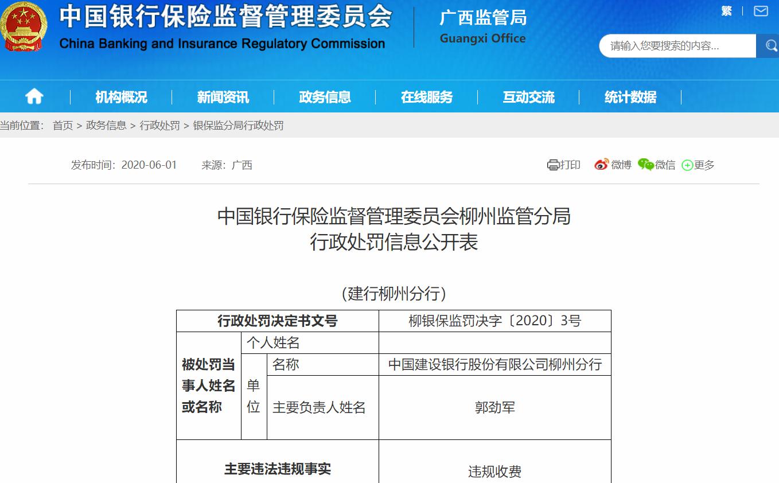Image resolution: width=779 pixels, height=483 pixels.
Task: Click the 个人姓名 cell
Action: click(x=310, y=343)
